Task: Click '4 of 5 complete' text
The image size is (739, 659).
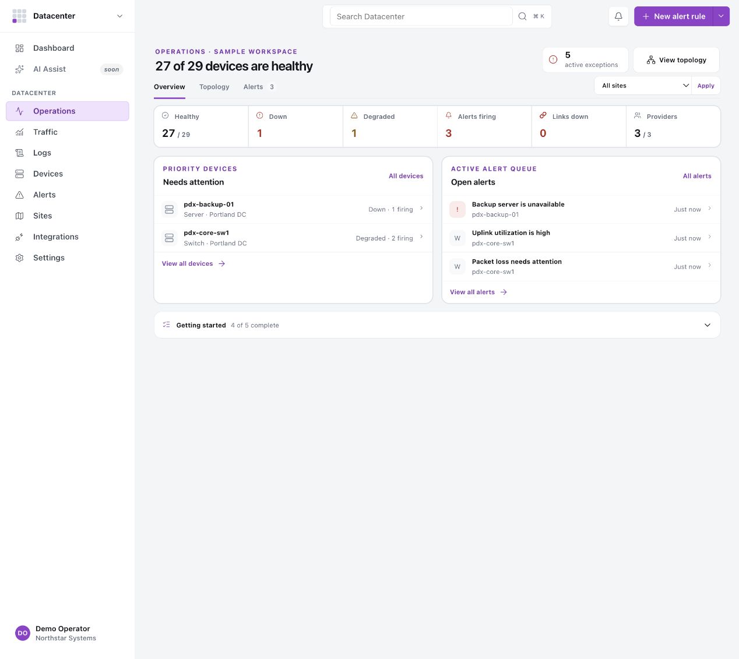Action: (x=255, y=325)
